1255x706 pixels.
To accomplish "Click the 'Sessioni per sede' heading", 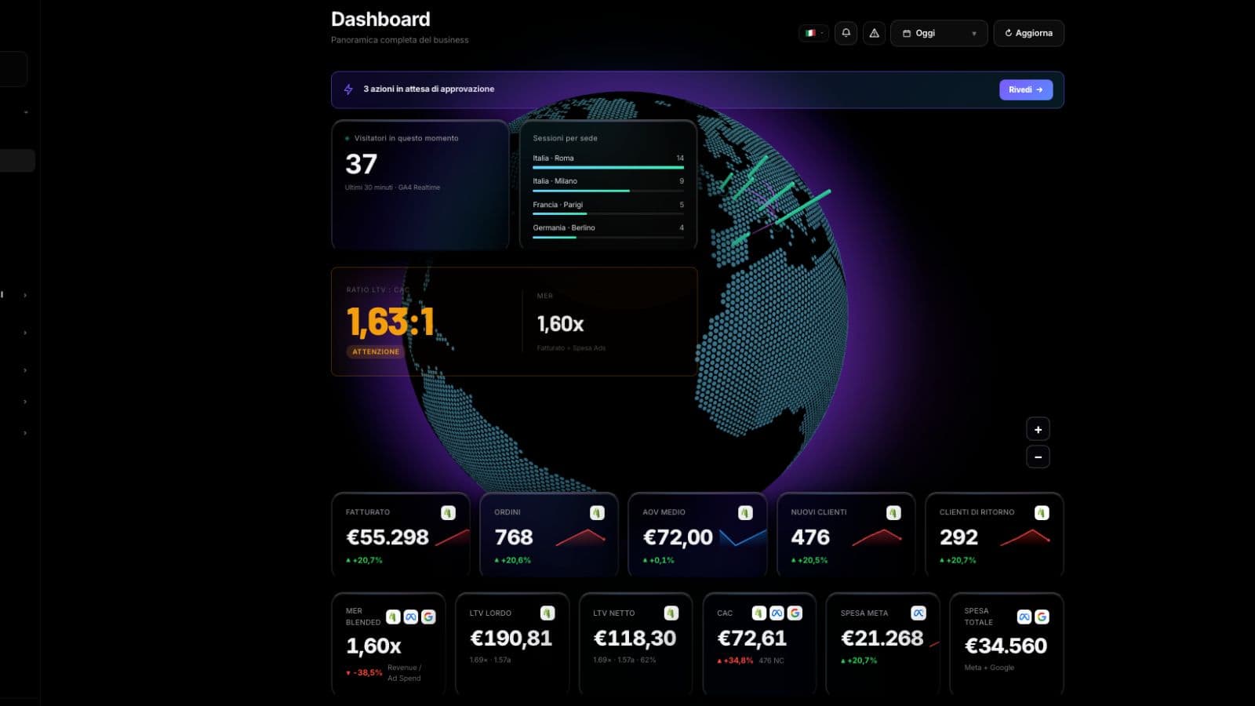I will pyautogui.click(x=565, y=138).
